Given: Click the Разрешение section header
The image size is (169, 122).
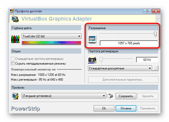Looking at the screenshot, I should click(123, 28).
